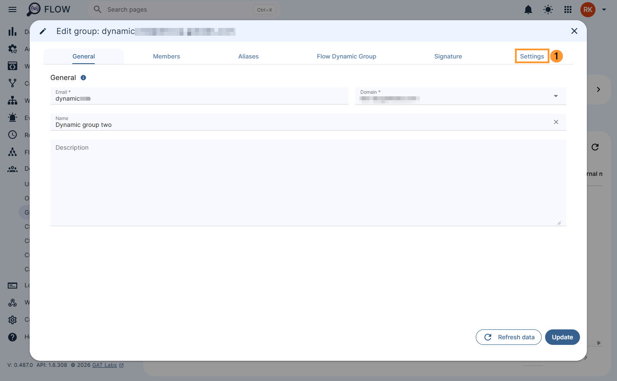This screenshot has width=617, height=381.
Task: Open the gear-with-cog sidebar icon
Action: [12, 49]
